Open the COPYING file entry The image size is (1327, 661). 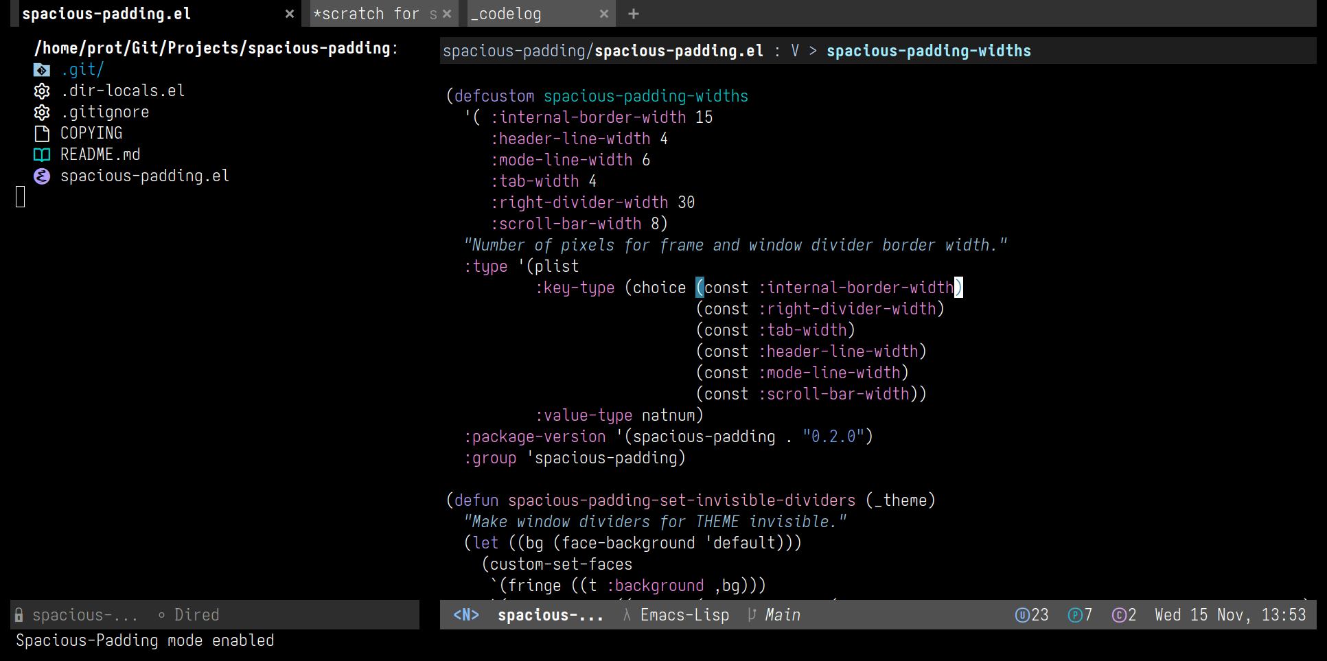pyautogui.click(x=91, y=133)
